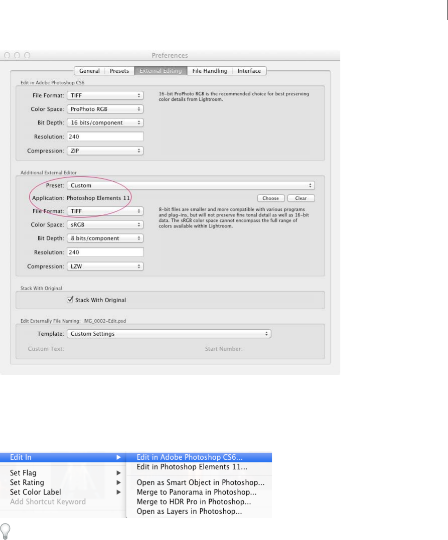Screen dimensions: 448x540
Task: Open the Interface tab
Action: pos(249,71)
